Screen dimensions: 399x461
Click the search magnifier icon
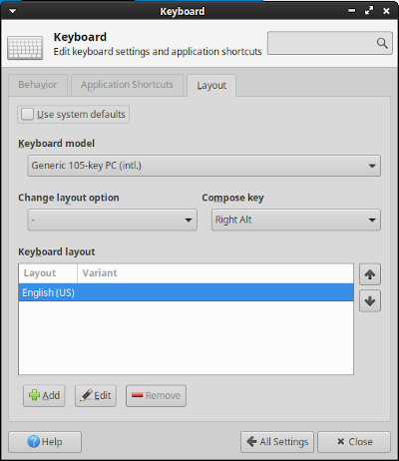pyautogui.click(x=382, y=43)
